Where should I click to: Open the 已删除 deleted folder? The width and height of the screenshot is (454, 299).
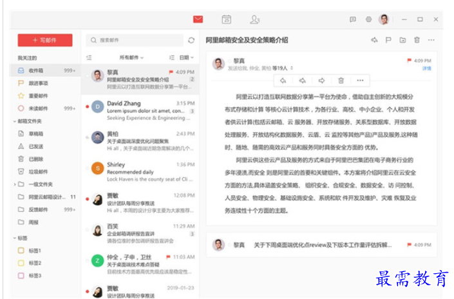pyautogui.click(x=46, y=159)
